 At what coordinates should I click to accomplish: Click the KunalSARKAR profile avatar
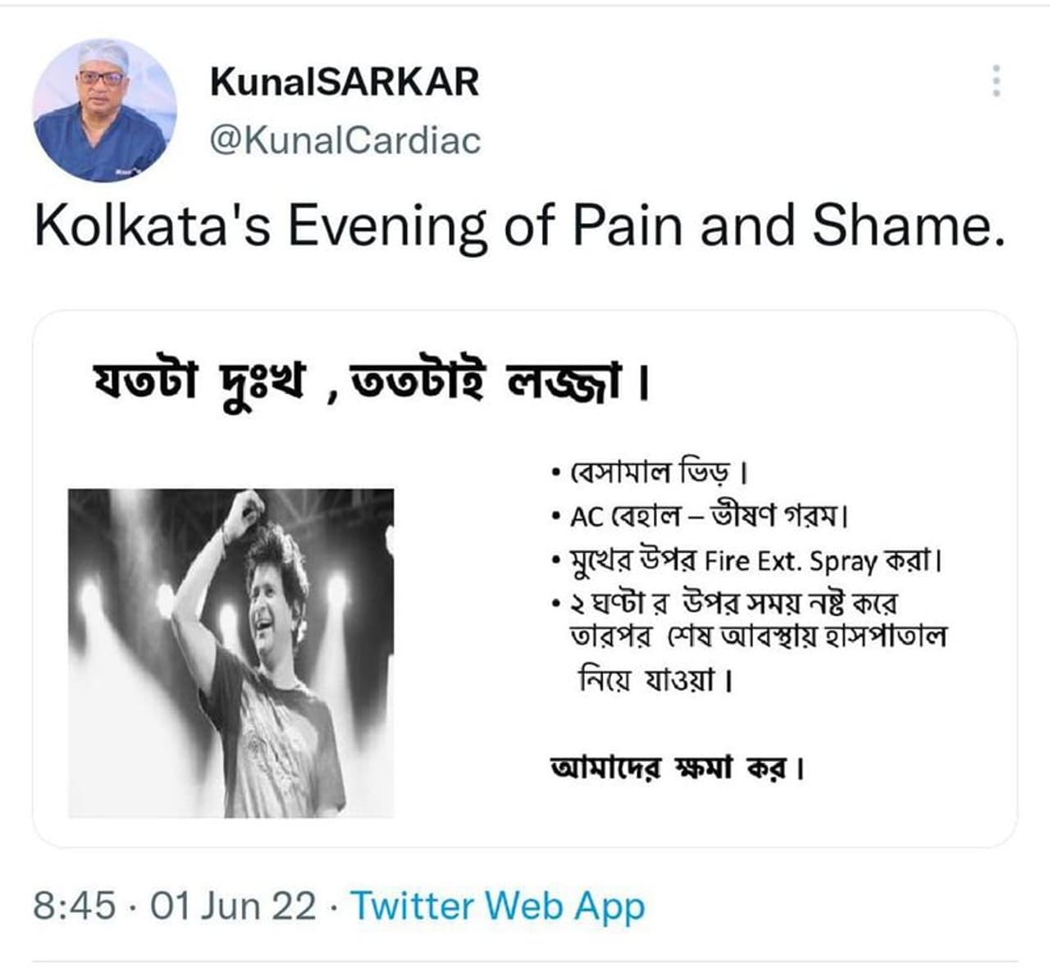(104, 110)
